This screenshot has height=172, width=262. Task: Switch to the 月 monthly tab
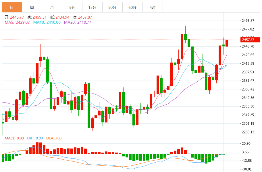52,7
